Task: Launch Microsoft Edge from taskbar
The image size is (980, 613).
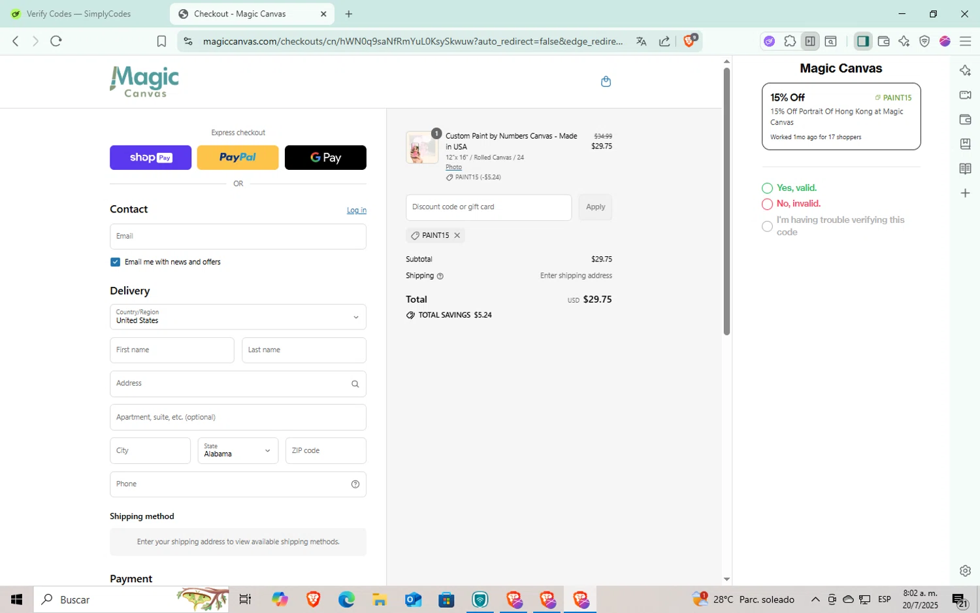Action: pyautogui.click(x=346, y=599)
